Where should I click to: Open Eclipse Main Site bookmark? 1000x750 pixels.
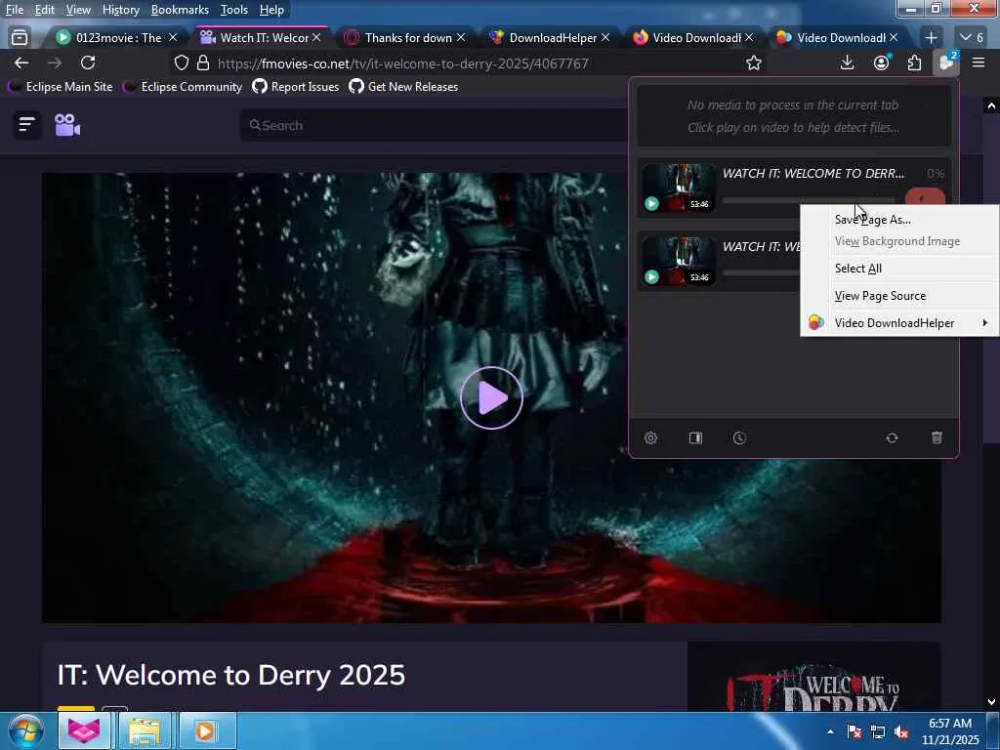coord(61,87)
